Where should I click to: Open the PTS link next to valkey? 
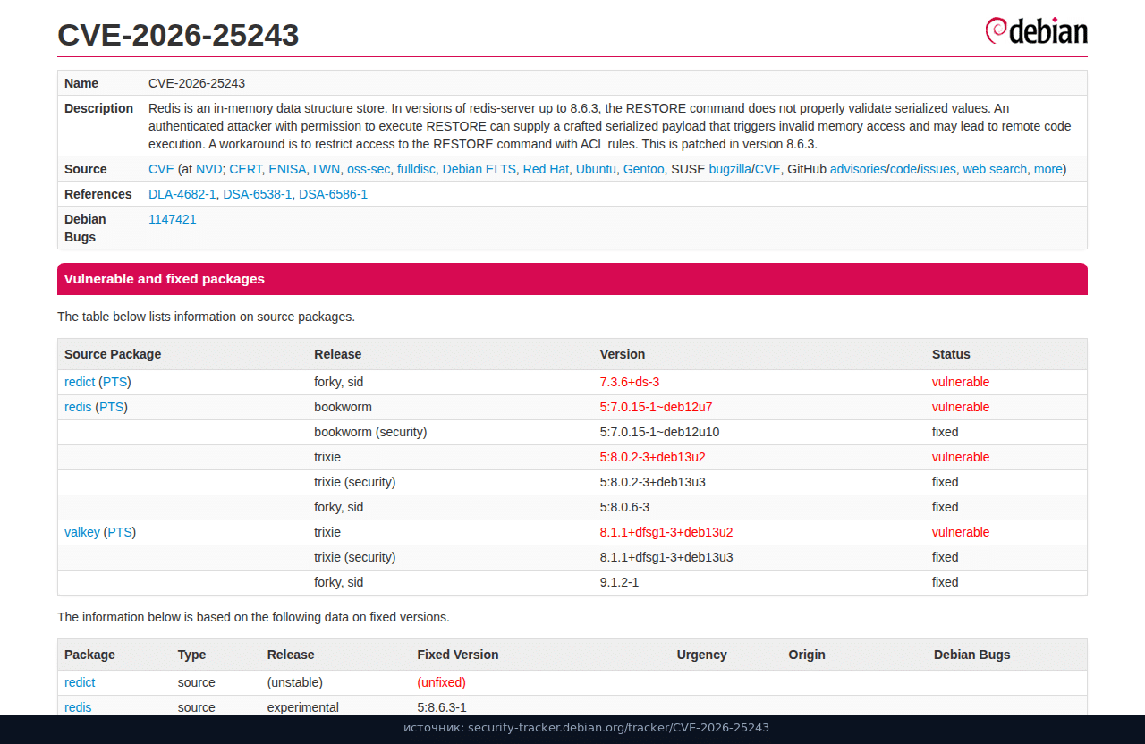tap(120, 532)
